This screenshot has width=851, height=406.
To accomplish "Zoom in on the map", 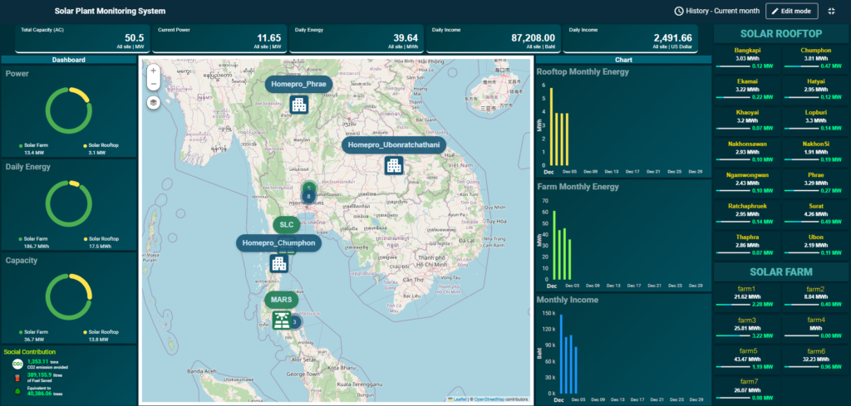I will point(154,71).
